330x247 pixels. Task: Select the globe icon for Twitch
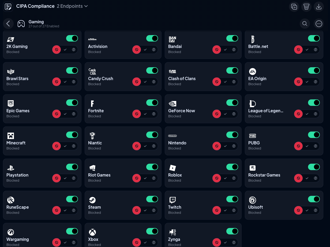tap(234, 210)
